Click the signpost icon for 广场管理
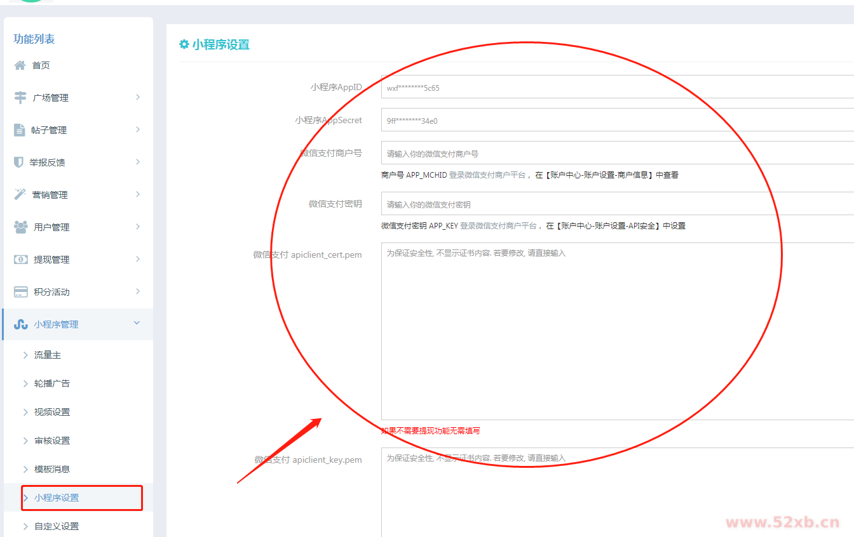 [x=20, y=98]
